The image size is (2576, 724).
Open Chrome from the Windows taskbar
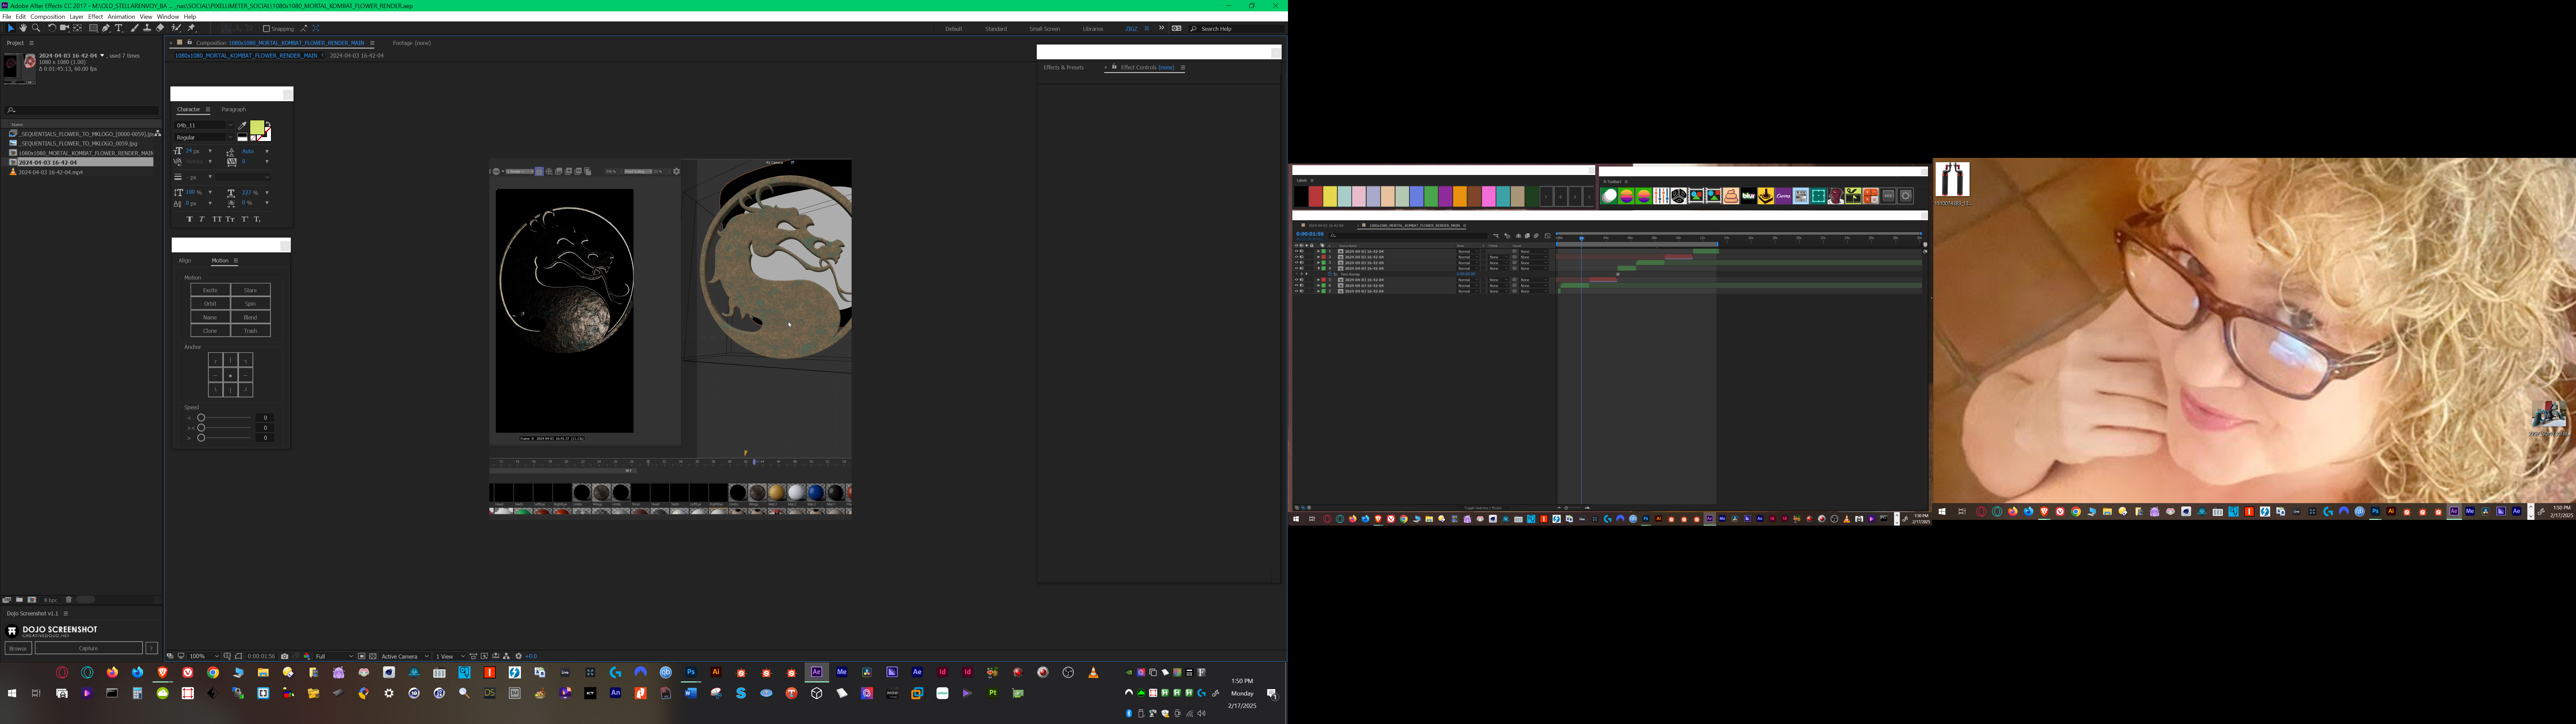point(213,672)
